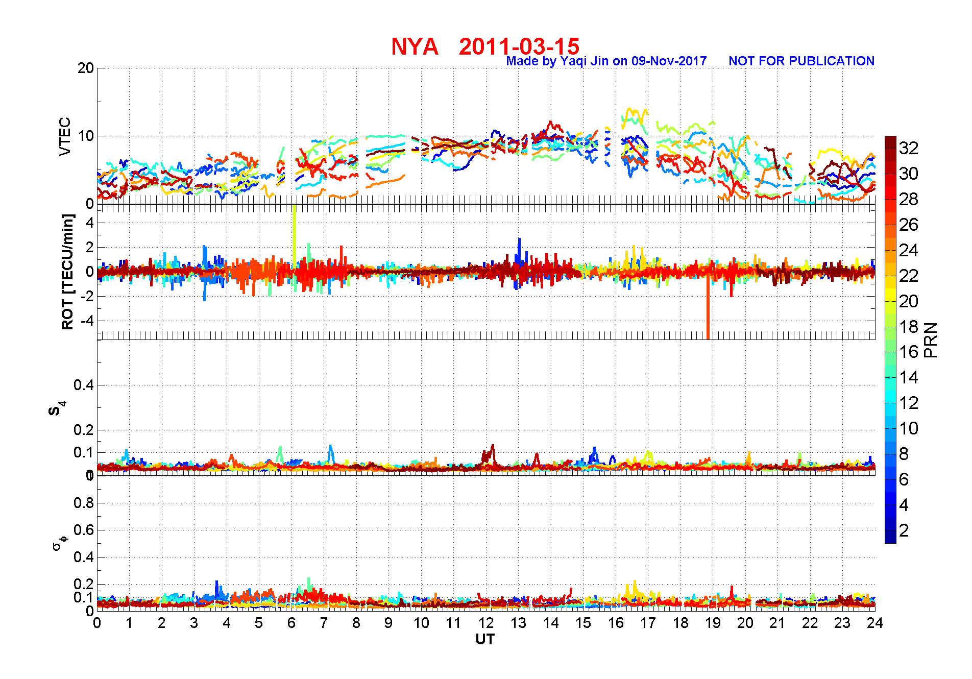Click the x-axis tick label 24
Screen dimensions: 972x679
click(x=874, y=623)
